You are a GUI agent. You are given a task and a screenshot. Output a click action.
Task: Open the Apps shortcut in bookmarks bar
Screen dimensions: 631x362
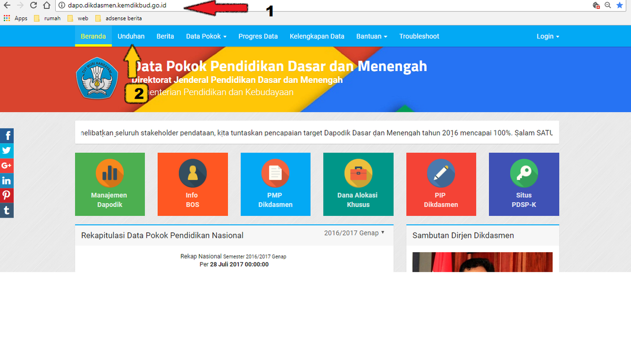pos(15,18)
